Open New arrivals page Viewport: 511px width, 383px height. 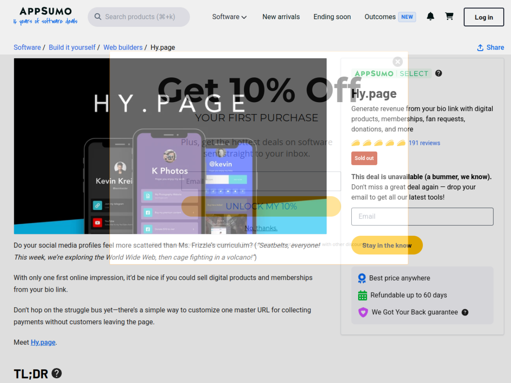(281, 17)
